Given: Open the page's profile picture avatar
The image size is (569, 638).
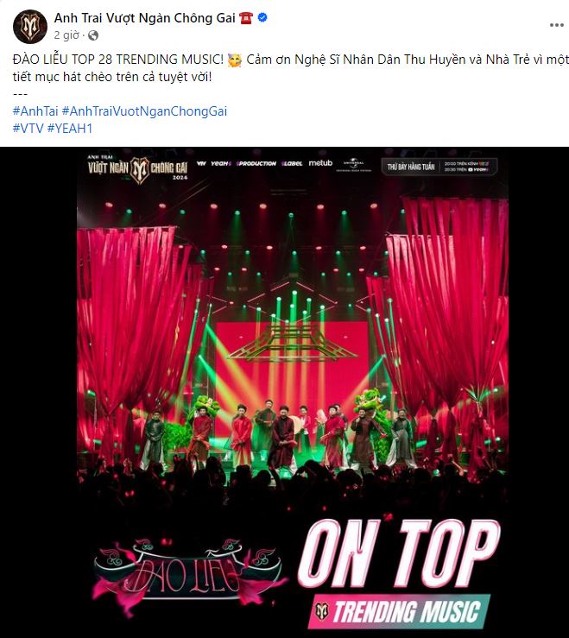Looking at the screenshot, I should coord(30,27).
